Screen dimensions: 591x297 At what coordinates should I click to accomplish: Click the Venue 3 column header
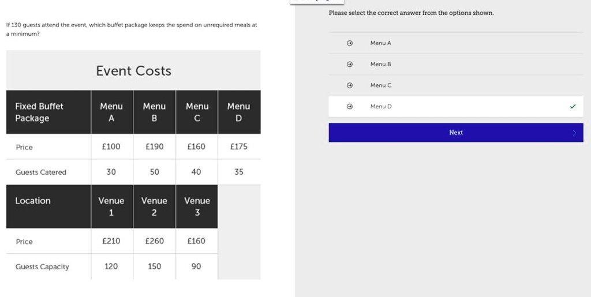197,206
